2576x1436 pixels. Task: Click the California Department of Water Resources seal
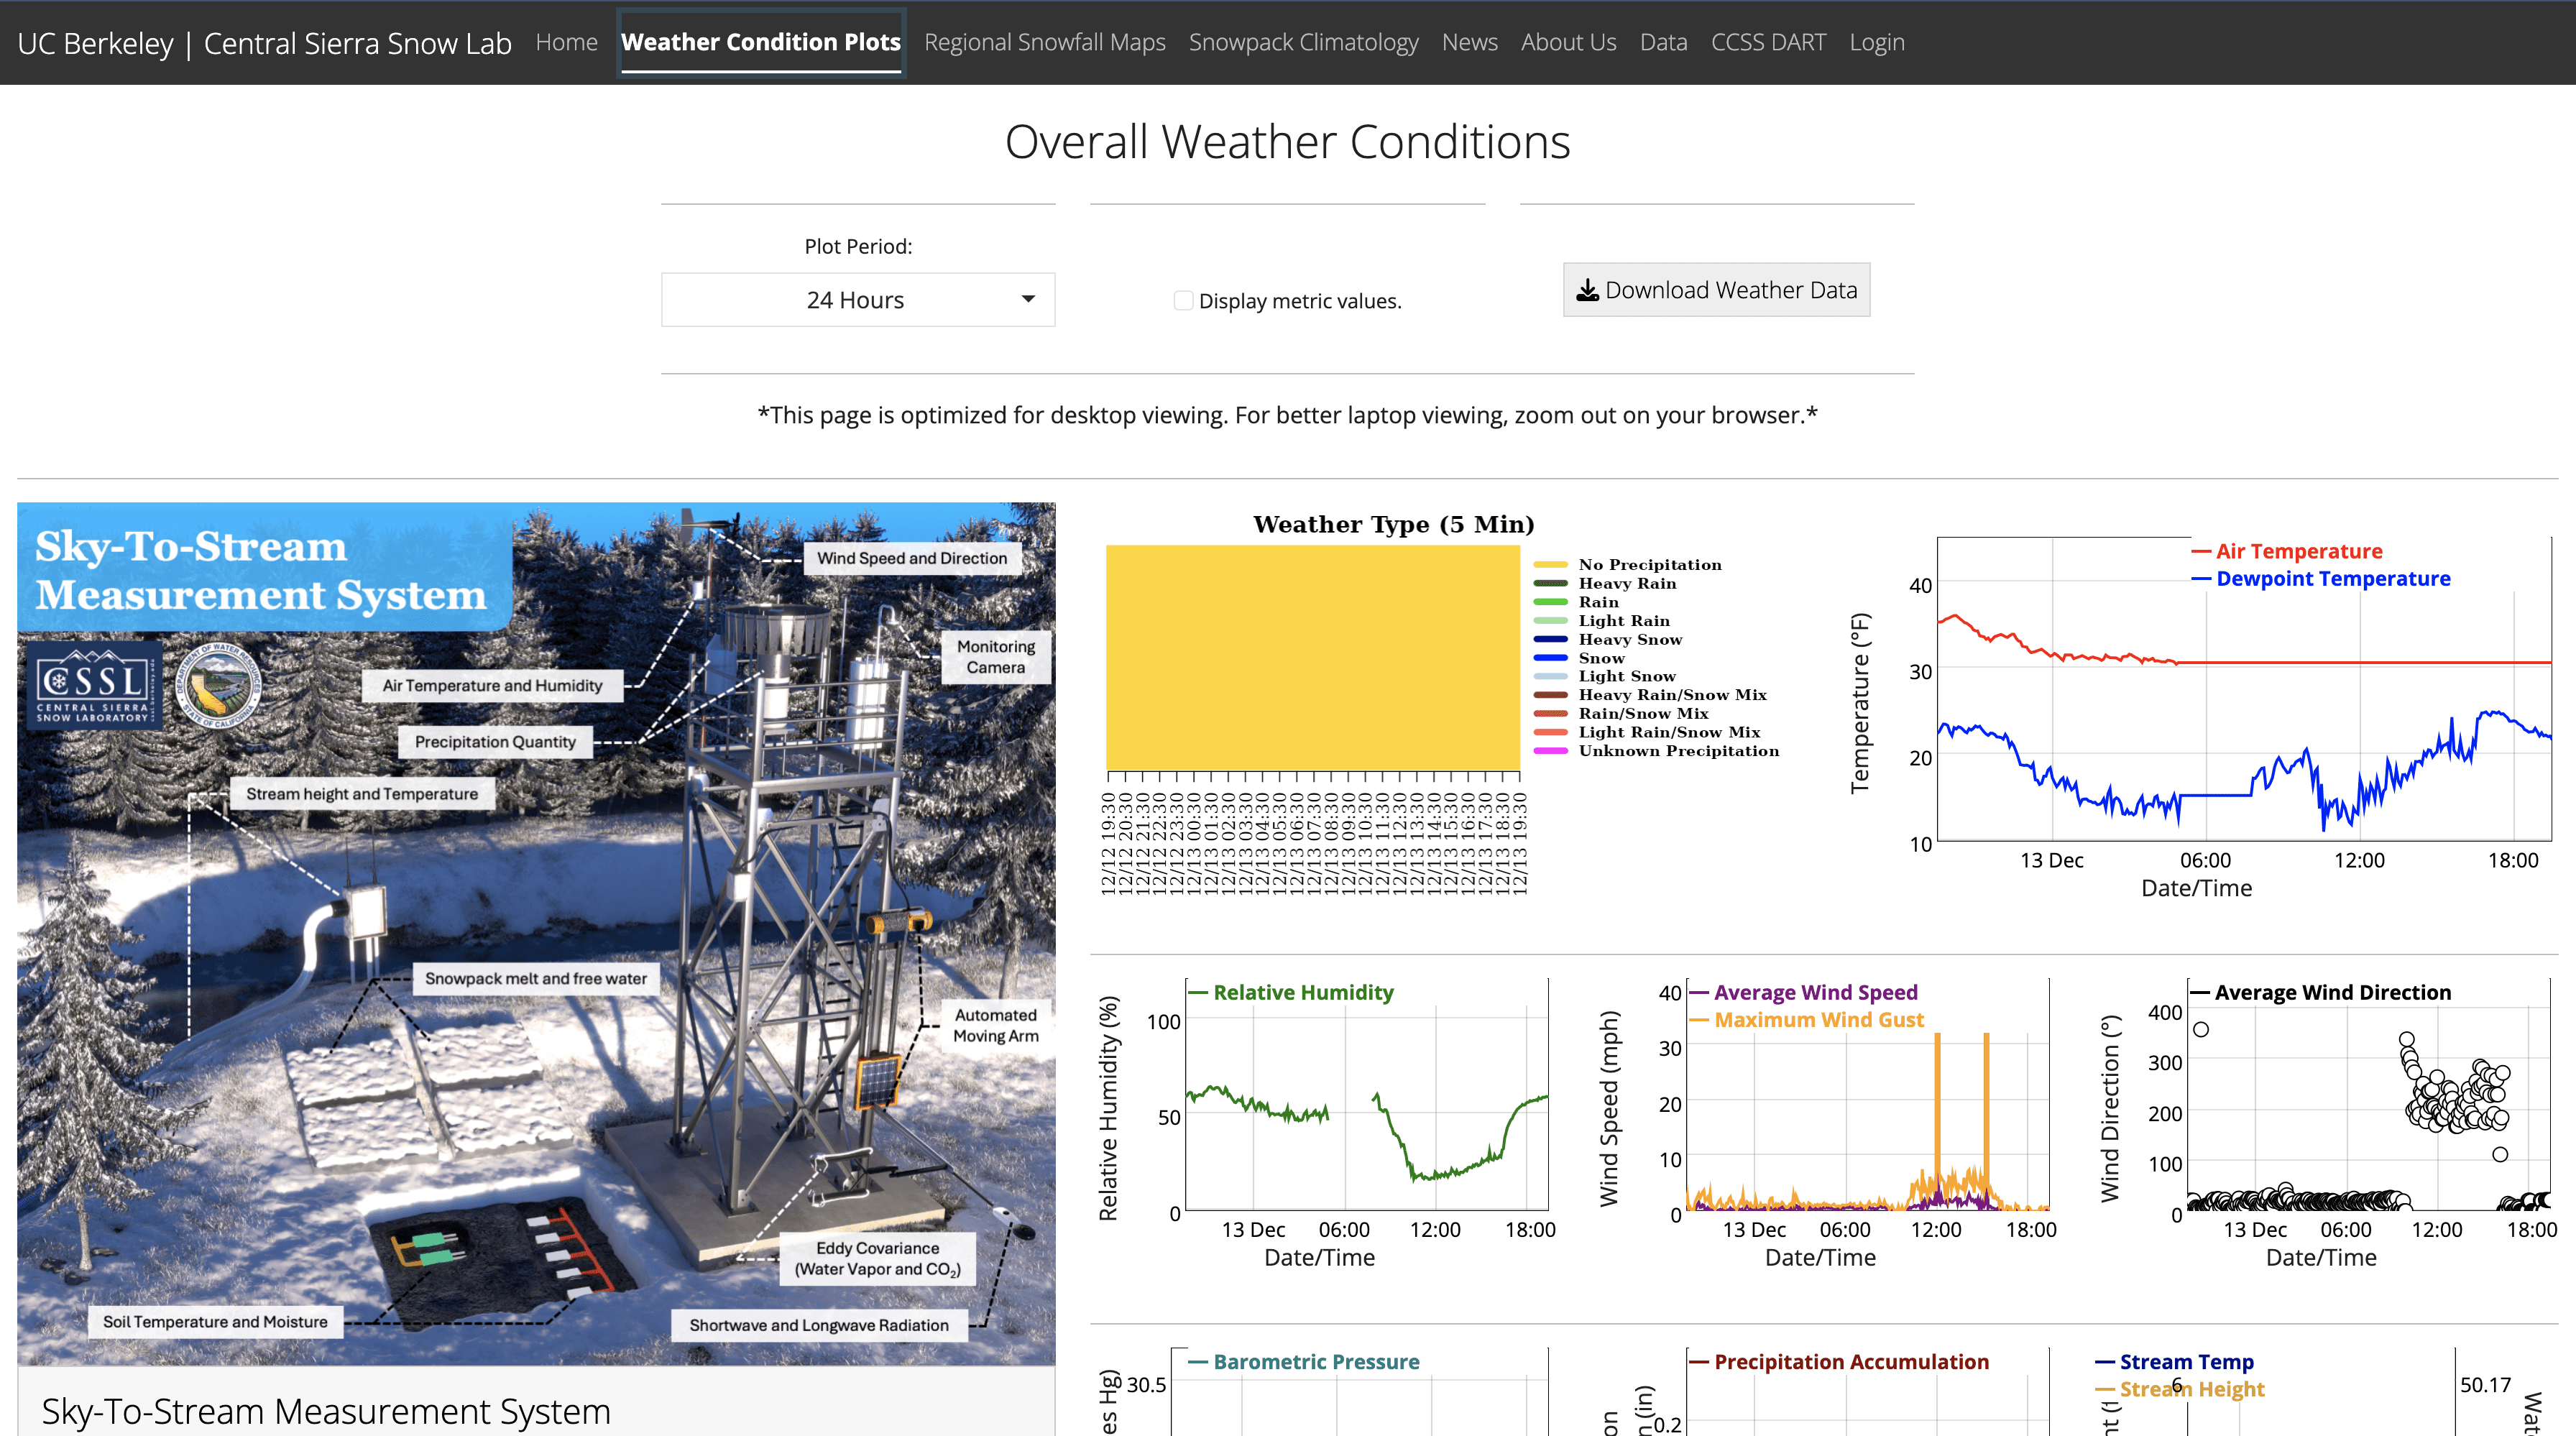click(x=220, y=686)
